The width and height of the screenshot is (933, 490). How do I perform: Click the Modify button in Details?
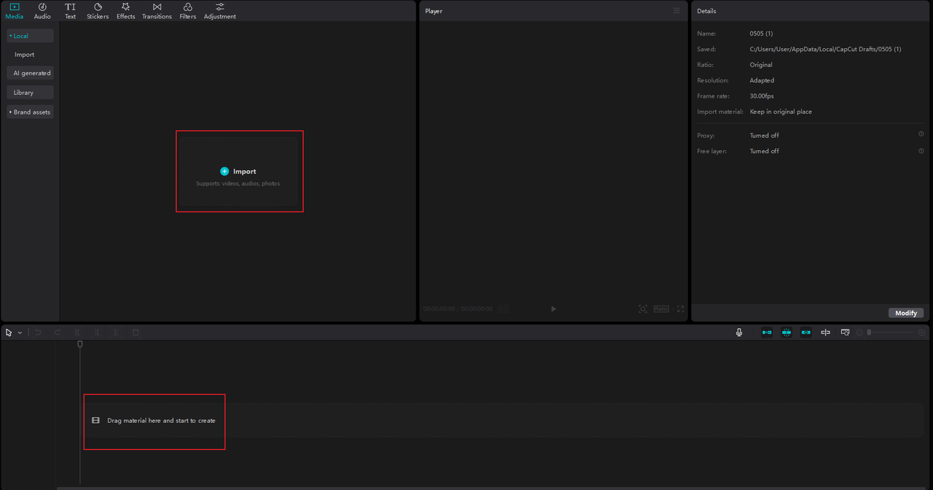906,313
